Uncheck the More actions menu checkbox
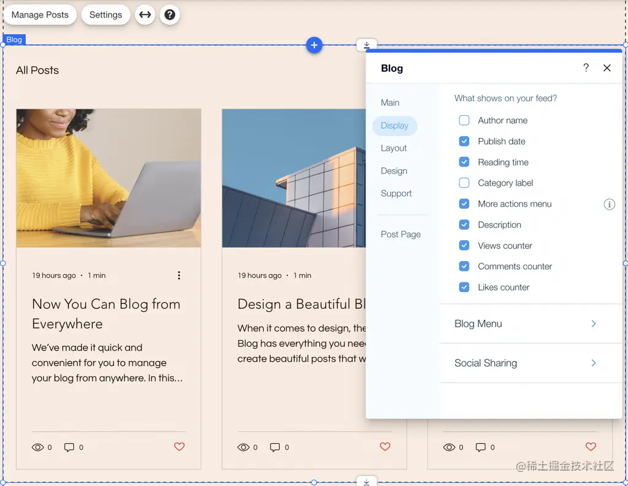This screenshot has width=628, height=486. 464,203
